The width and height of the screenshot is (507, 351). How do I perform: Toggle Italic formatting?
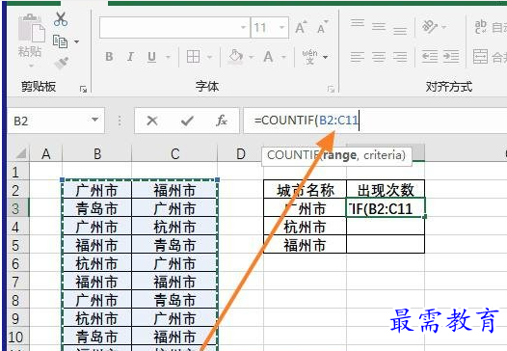(x=130, y=57)
